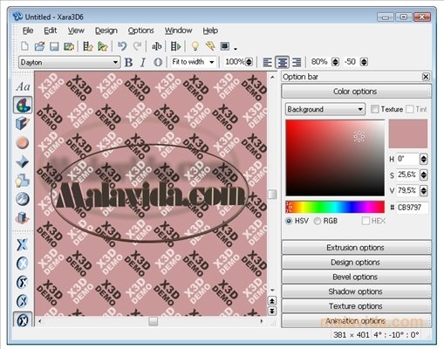Enable the Tint checkbox
The height and width of the screenshot is (349, 444).
point(410,109)
